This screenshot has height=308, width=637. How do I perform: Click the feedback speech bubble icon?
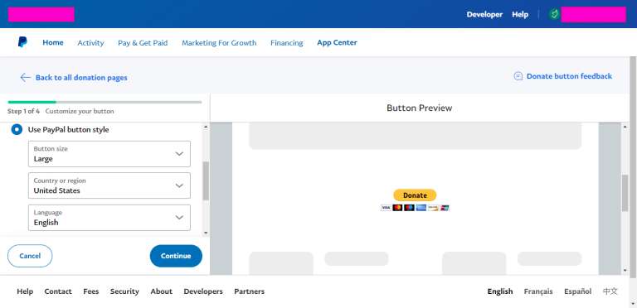[x=518, y=76]
